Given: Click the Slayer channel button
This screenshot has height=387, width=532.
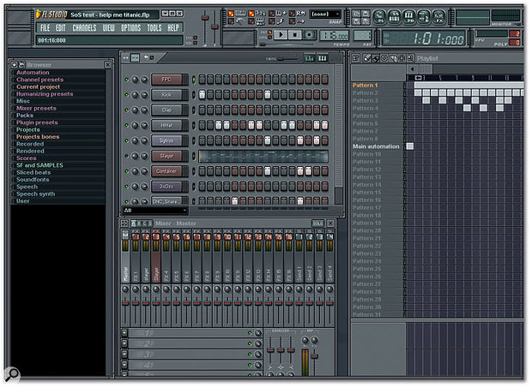Looking at the screenshot, I should point(170,156).
